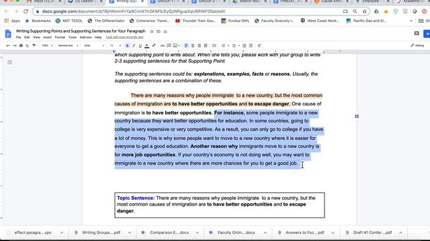Open the Insert menu
The image size is (430, 241).
47,37
